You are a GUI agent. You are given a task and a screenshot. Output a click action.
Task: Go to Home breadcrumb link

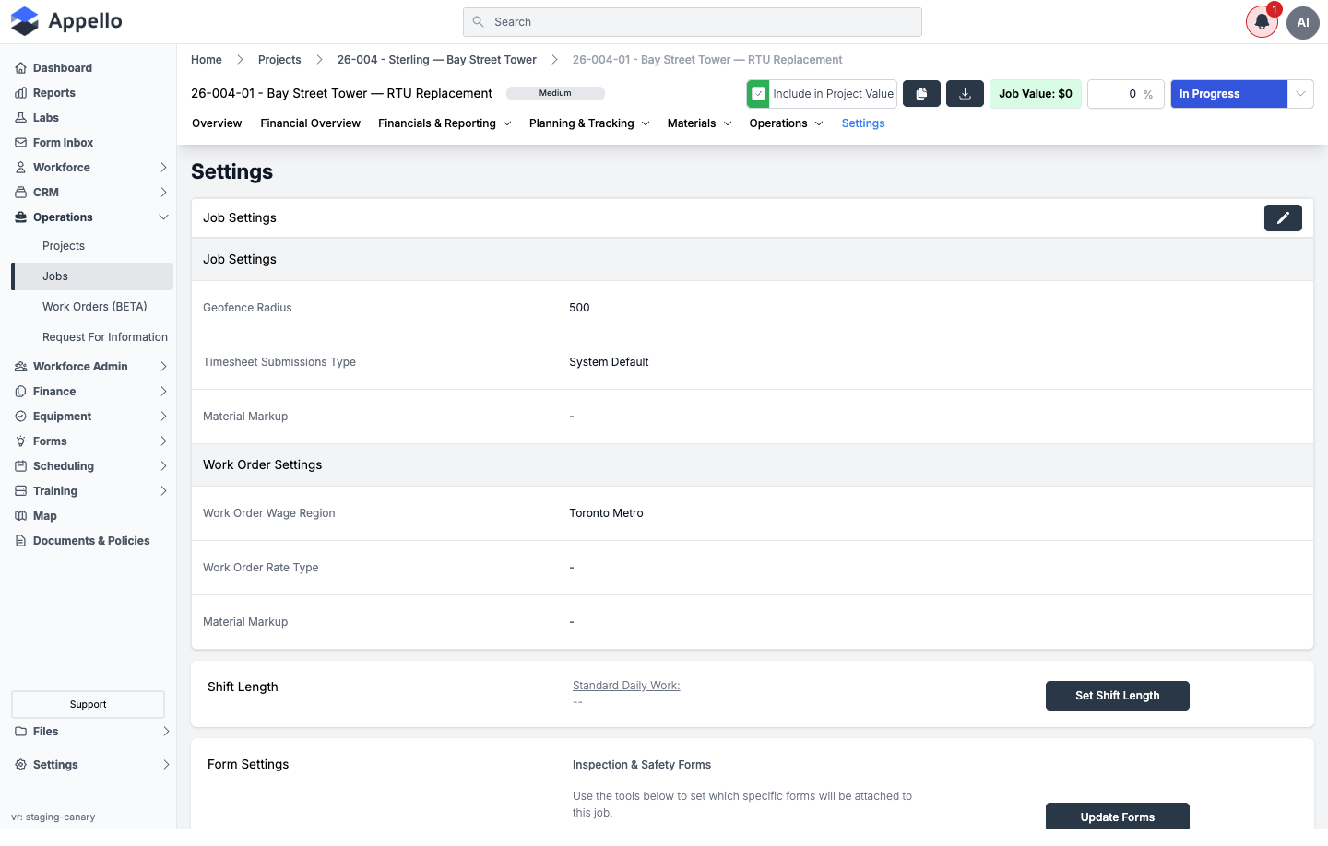[x=207, y=60]
